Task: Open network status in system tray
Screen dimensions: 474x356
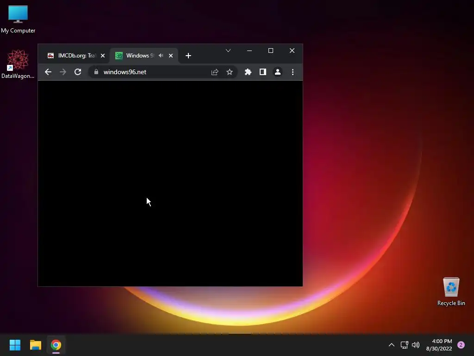Action: pyautogui.click(x=404, y=345)
